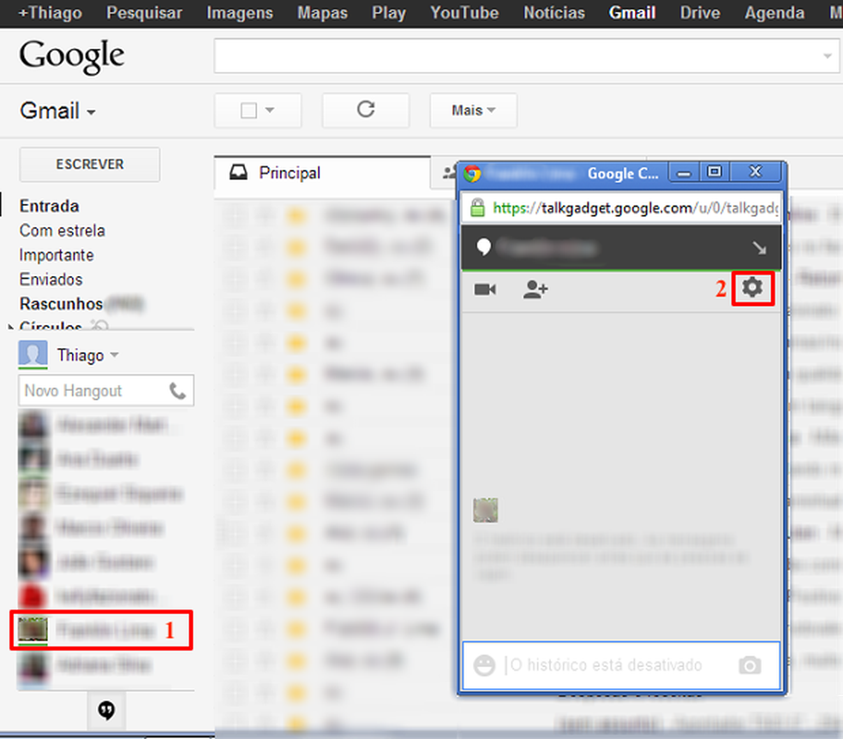This screenshot has height=739, width=843.
Task: Open the Mais dropdown menu
Action: point(473,111)
